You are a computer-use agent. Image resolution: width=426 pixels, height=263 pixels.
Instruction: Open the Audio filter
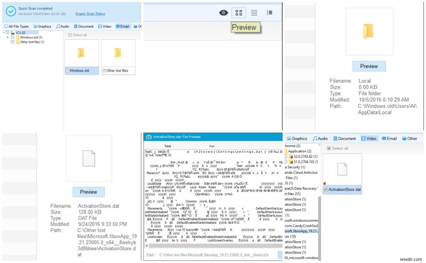(62, 26)
